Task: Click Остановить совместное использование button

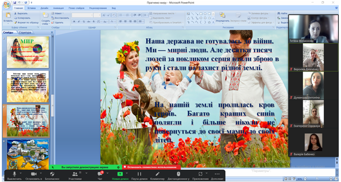Action: click(x=152, y=167)
